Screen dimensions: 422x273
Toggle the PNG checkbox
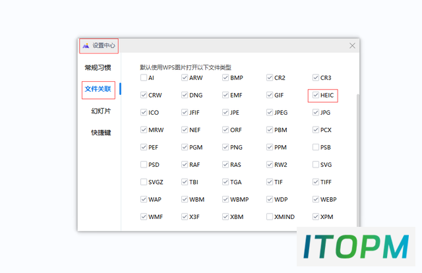[x=226, y=147]
